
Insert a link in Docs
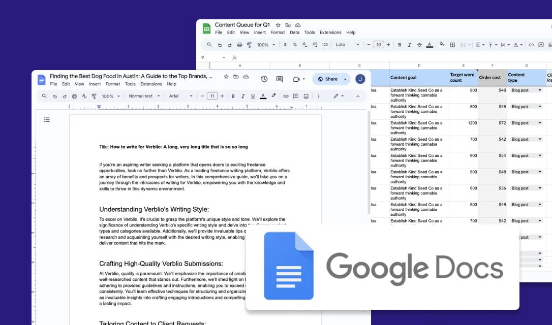point(286,96)
